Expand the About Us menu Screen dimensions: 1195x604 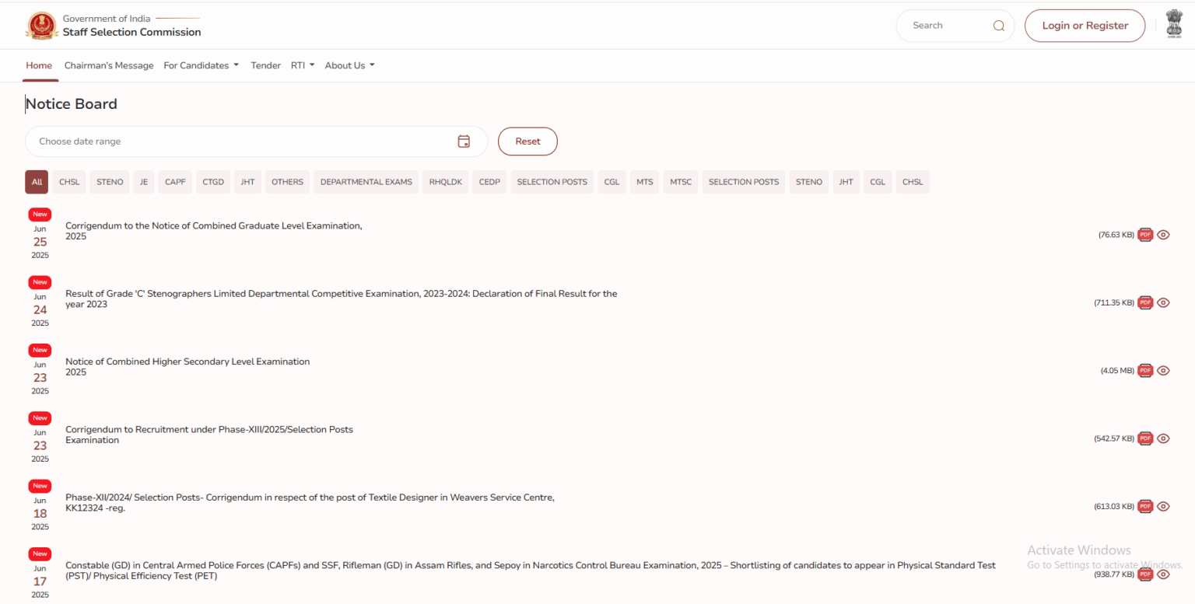tap(349, 65)
